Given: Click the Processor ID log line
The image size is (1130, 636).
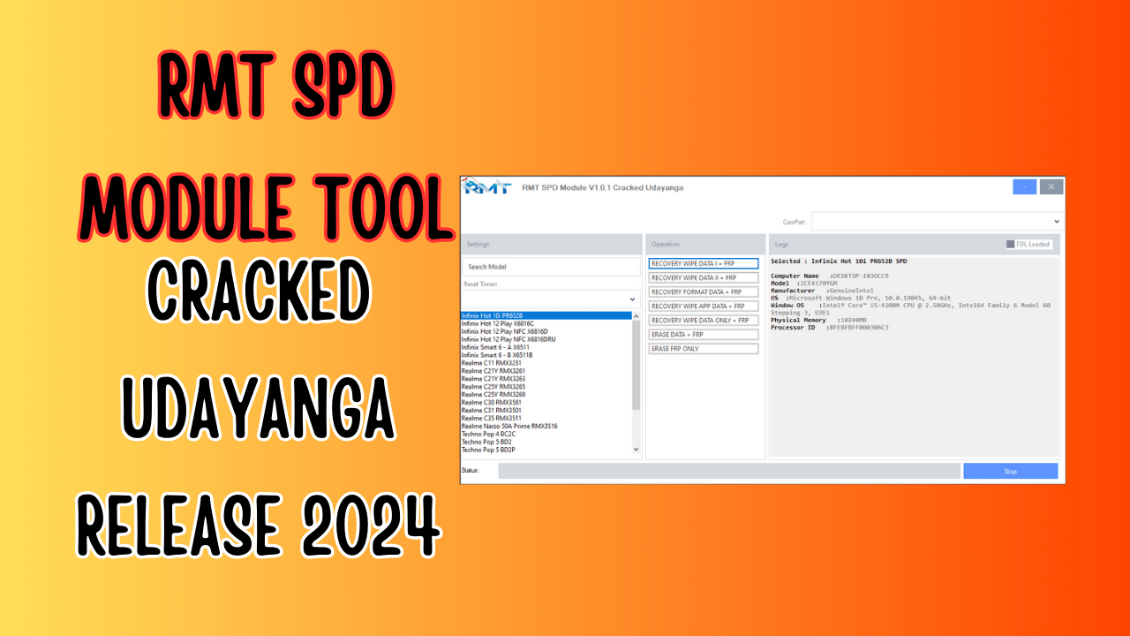Looking at the screenshot, I should point(830,328).
